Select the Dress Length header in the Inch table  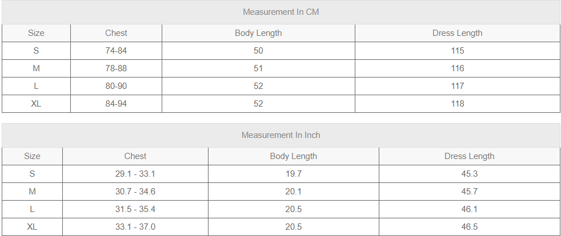(x=469, y=156)
